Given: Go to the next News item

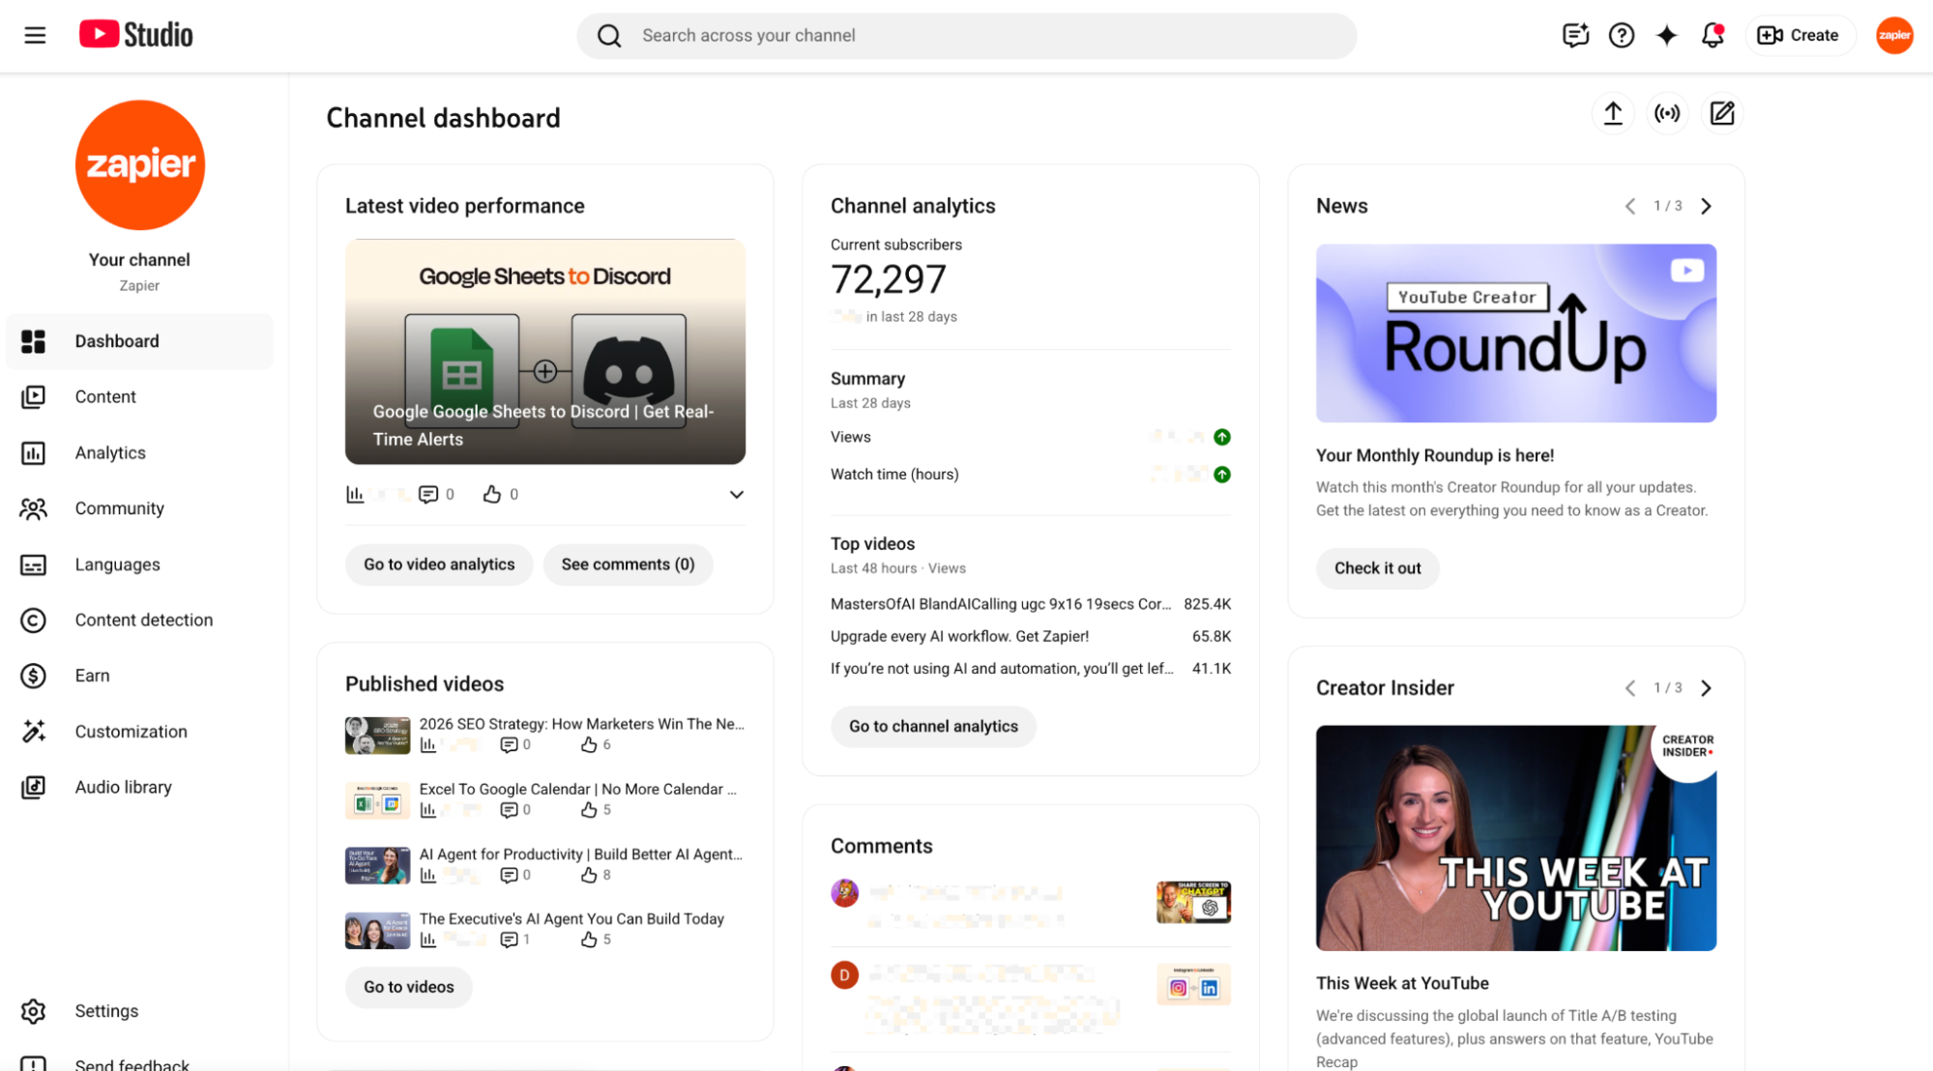Looking at the screenshot, I should point(1707,205).
